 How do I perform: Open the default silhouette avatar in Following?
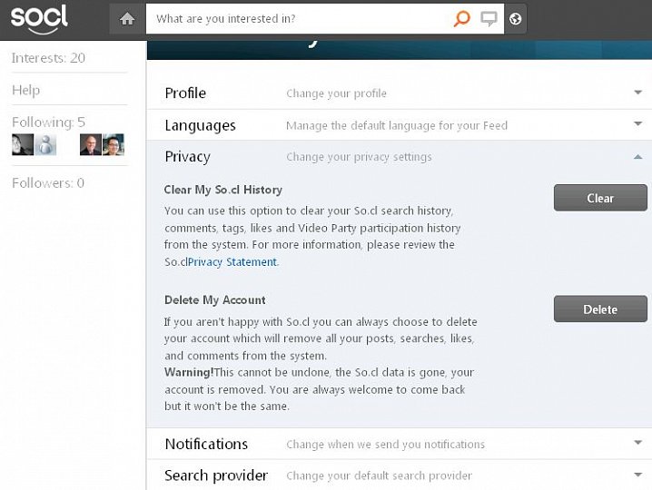click(45, 144)
